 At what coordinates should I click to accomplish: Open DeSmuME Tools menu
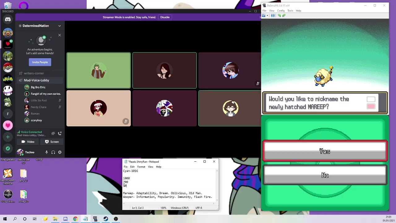(x=290, y=11)
